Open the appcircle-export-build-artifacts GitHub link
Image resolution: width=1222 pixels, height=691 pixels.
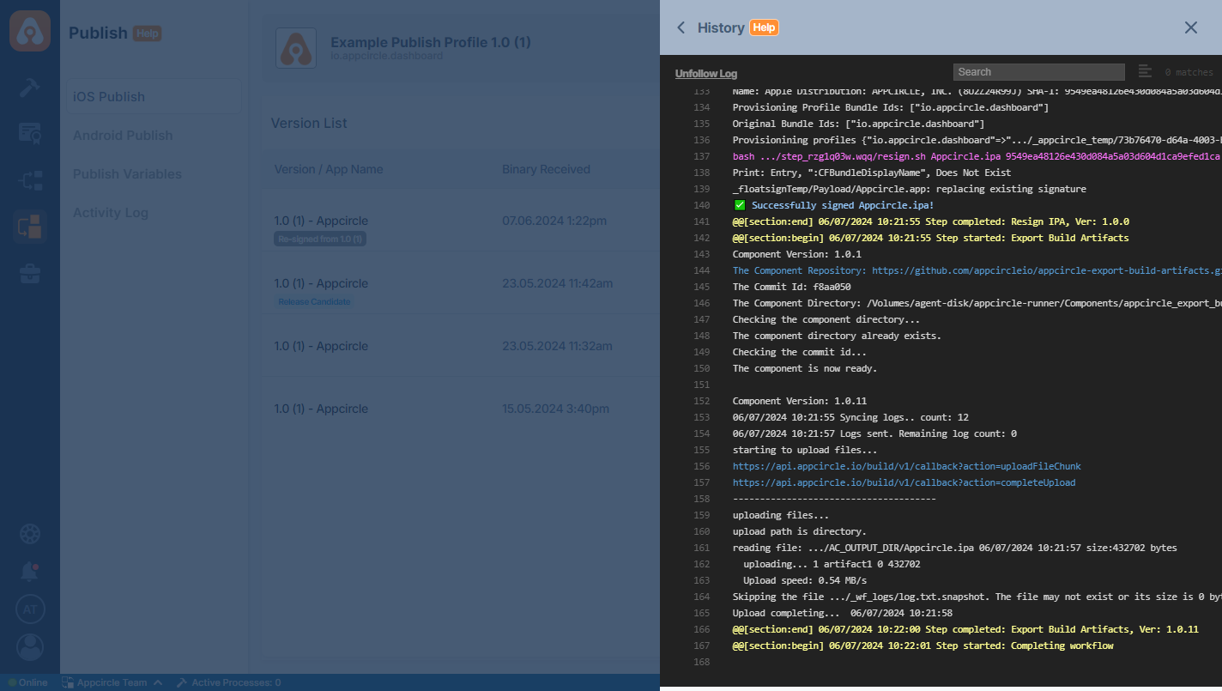point(1047,270)
